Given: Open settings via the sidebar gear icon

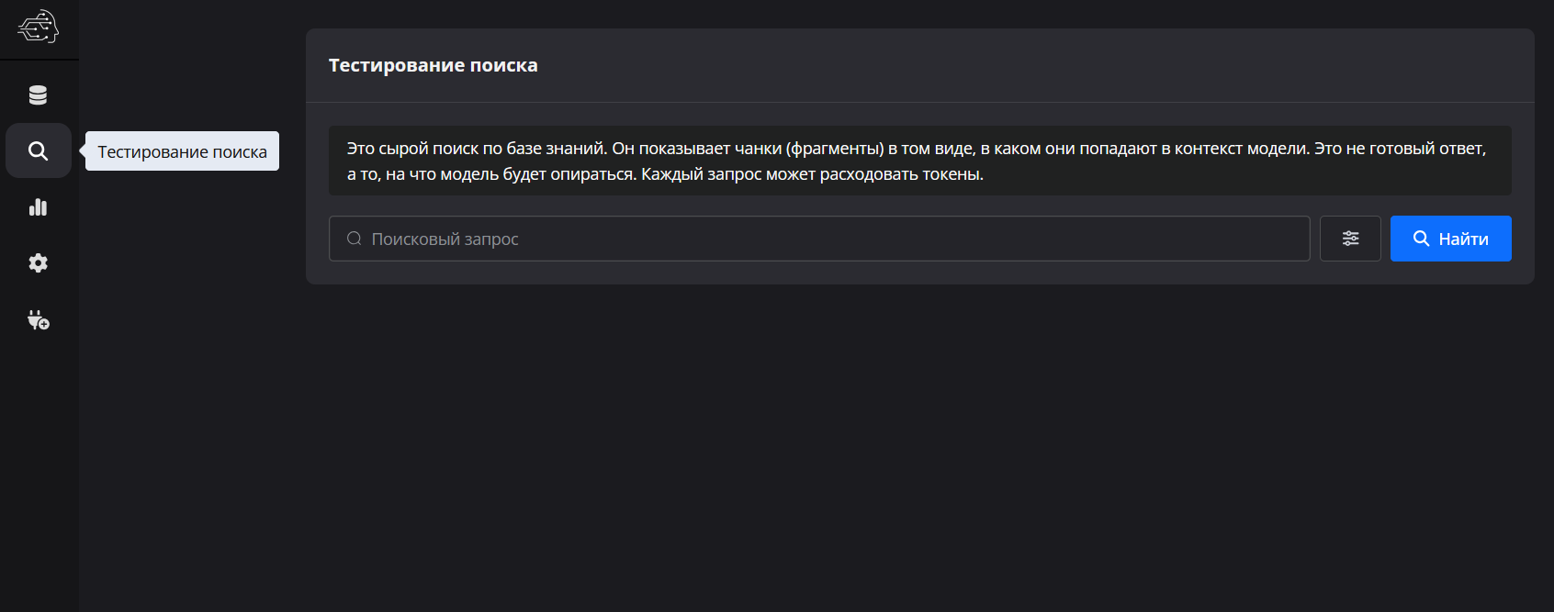Looking at the screenshot, I should coord(38,263).
